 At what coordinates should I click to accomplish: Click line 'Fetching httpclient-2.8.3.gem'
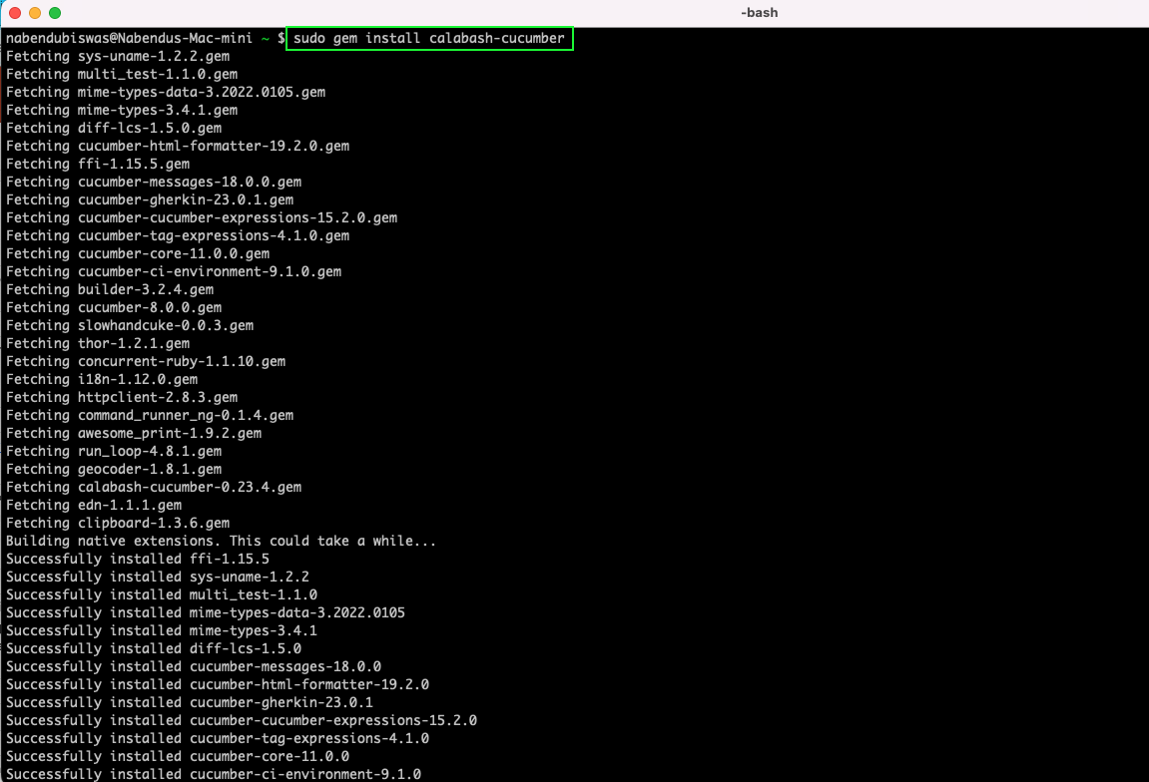pos(122,397)
